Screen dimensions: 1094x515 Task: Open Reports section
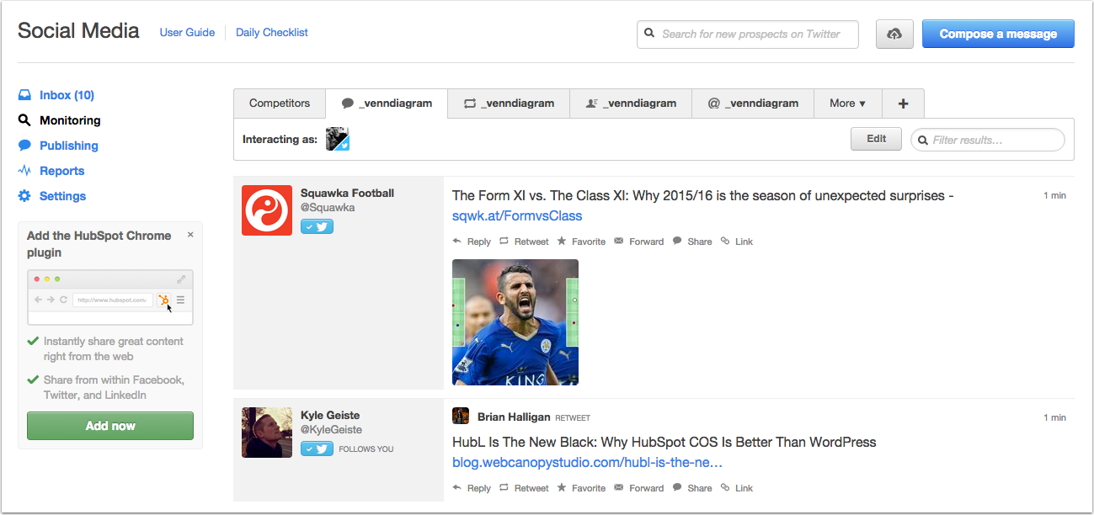[x=62, y=171]
